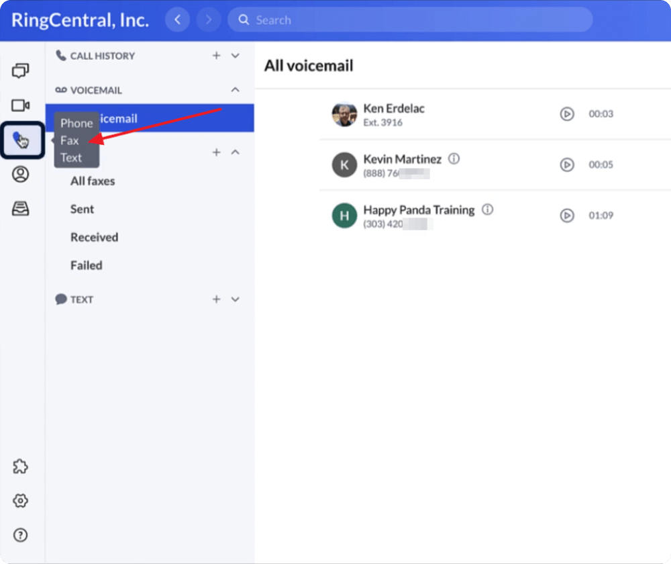Click Kevin Martinez's K avatar

[x=344, y=165]
